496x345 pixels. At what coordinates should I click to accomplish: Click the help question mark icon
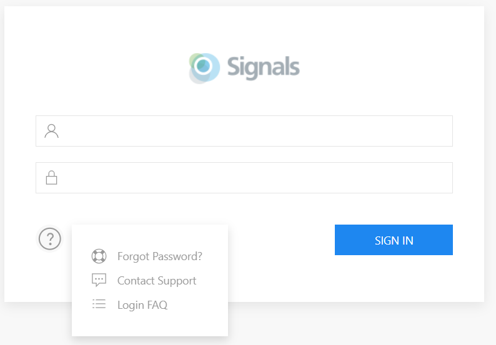click(x=50, y=239)
